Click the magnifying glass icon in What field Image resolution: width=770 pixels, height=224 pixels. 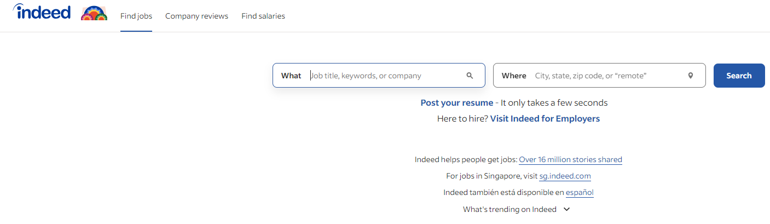pos(470,76)
